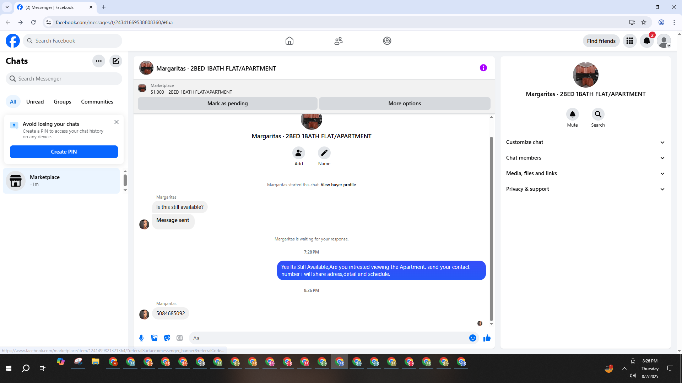The image size is (682, 383).
Task: Focus the Search Facebook field
Action: [72, 41]
